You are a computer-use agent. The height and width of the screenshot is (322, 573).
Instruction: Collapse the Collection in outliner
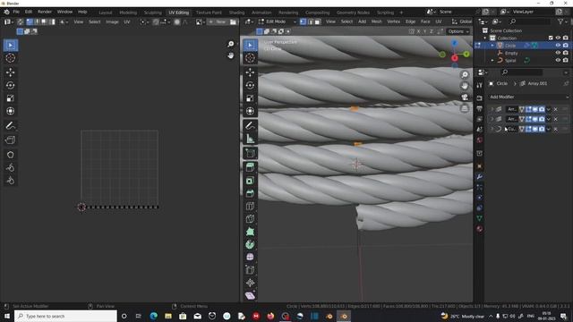pyautogui.click(x=485, y=38)
